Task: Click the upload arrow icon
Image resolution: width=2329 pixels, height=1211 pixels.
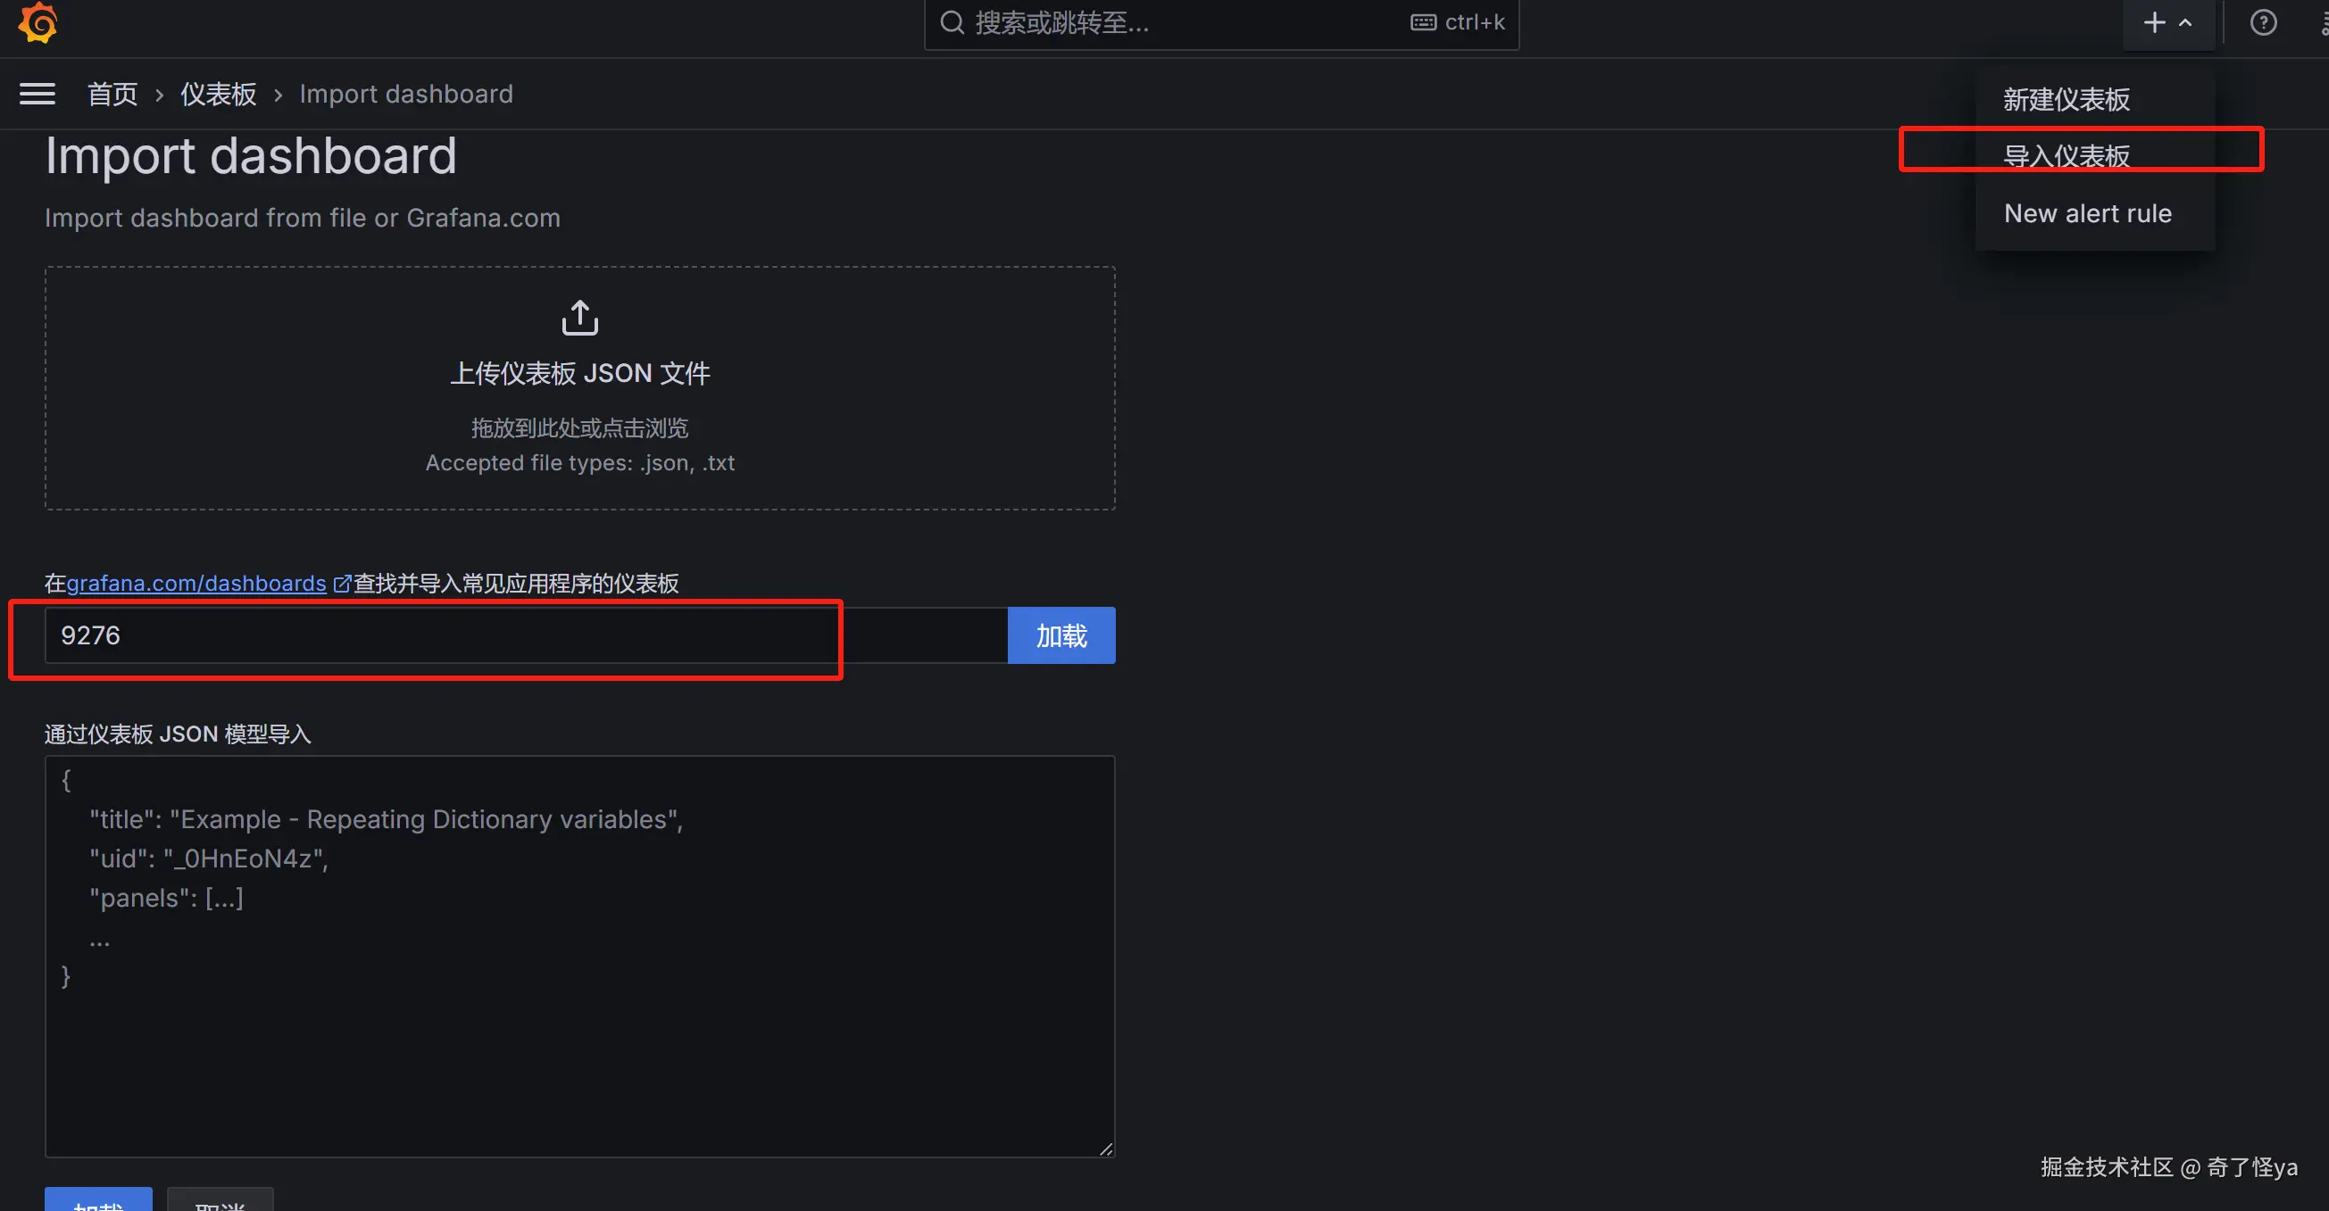Action: coord(579,318)
